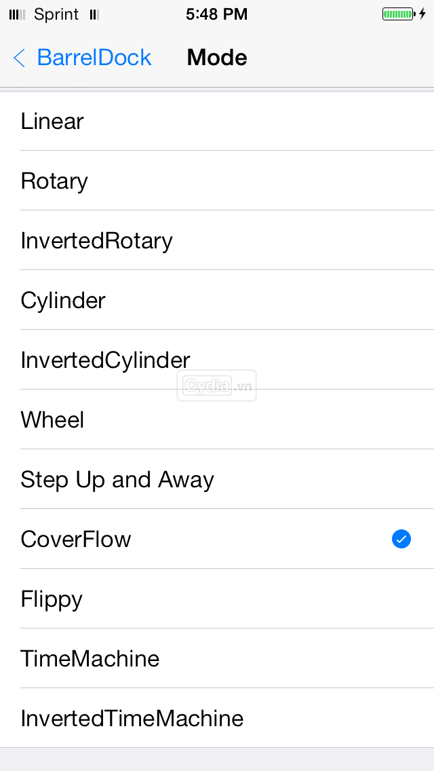The height and width of the screenshot is (771, 434).
Task: Tap the battery icon in status bar
Action: (x=399, y=14)
